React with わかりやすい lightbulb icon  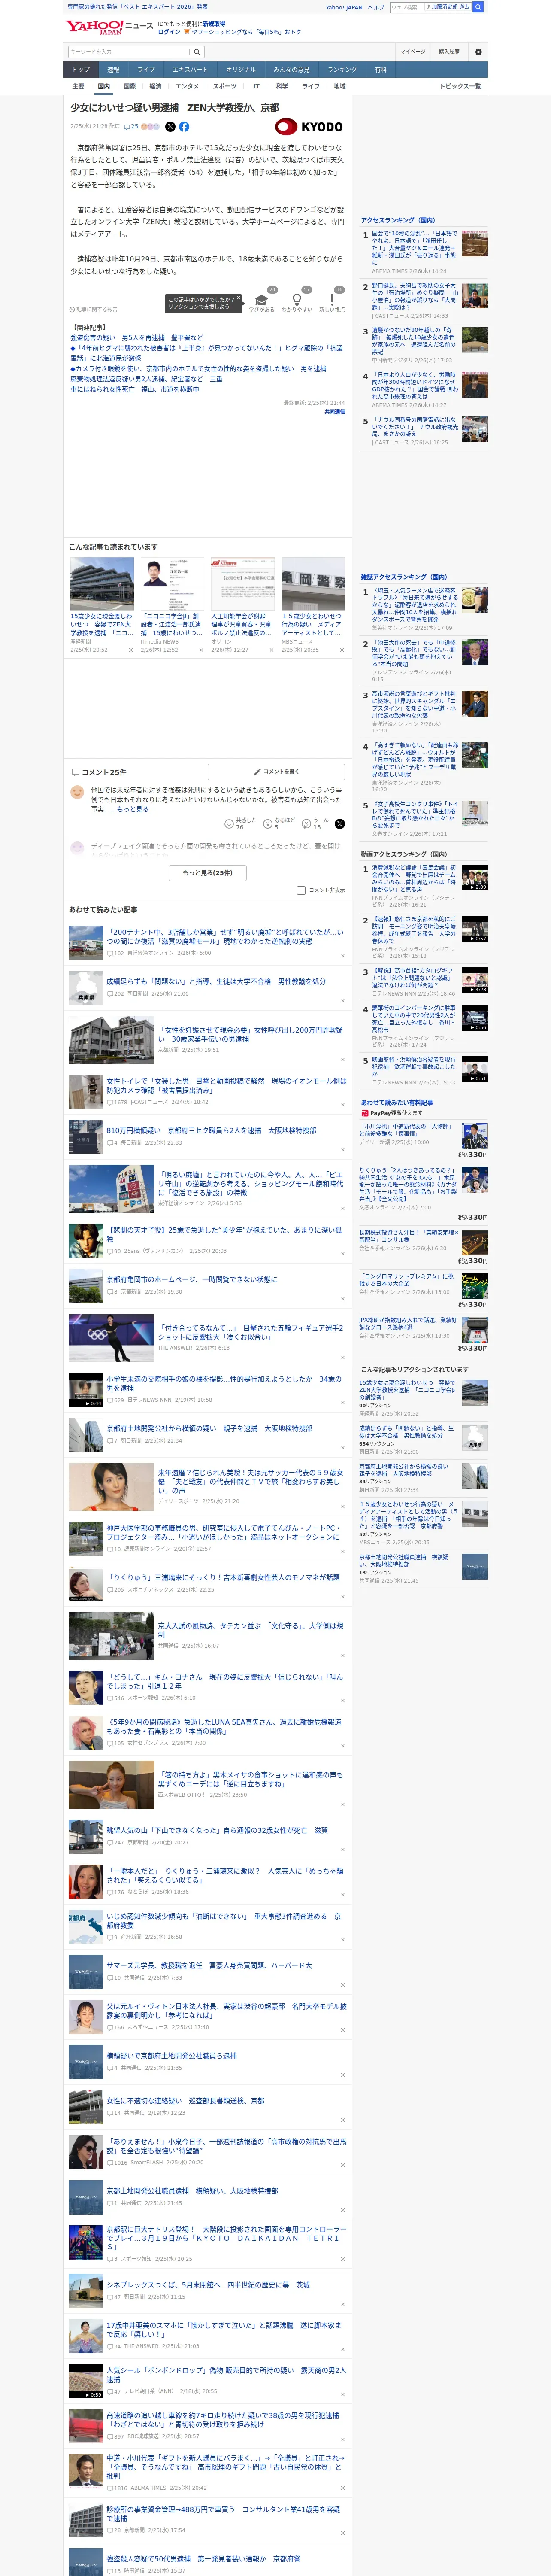(297, 301)
